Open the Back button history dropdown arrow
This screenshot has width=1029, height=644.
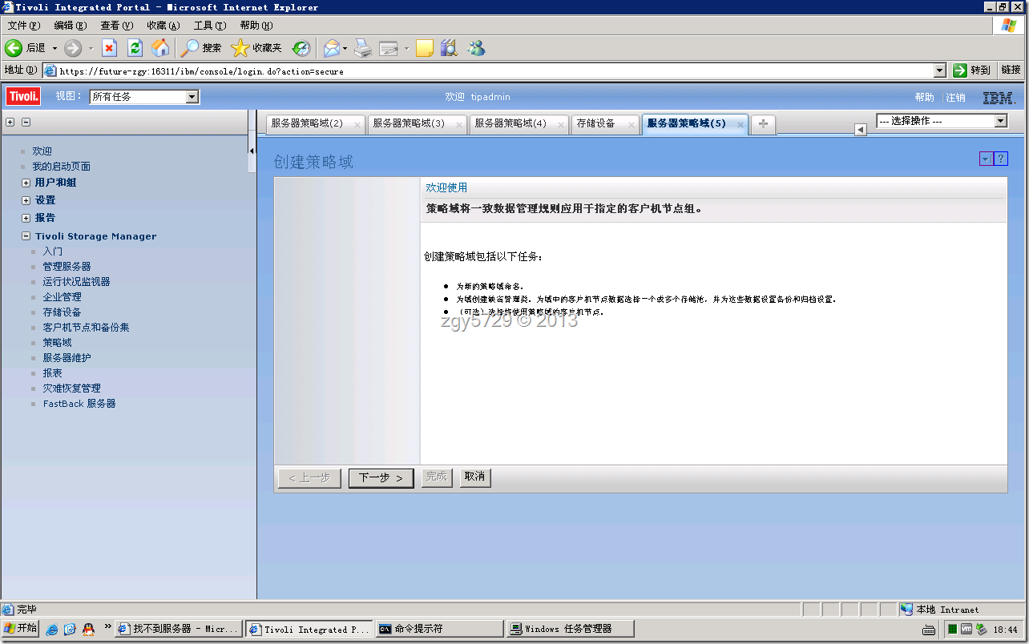click(x=54, y=48)
